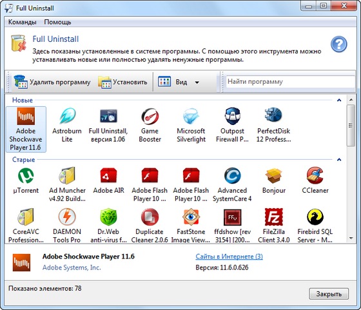This screenshot has height=310, width=361.
Task: Maximize the Full Uninstall window
Action: (x=324, y=6)
